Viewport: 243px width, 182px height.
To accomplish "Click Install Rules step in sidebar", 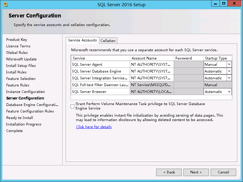I will coord(16,72).
